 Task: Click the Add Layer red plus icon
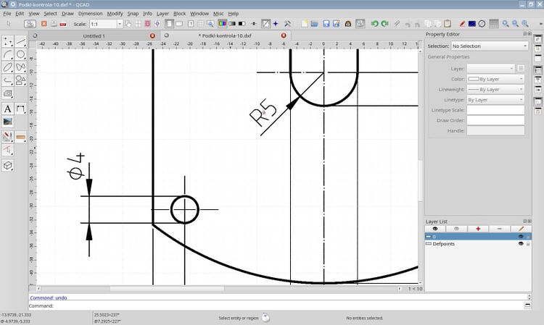[x=478, y=229]
